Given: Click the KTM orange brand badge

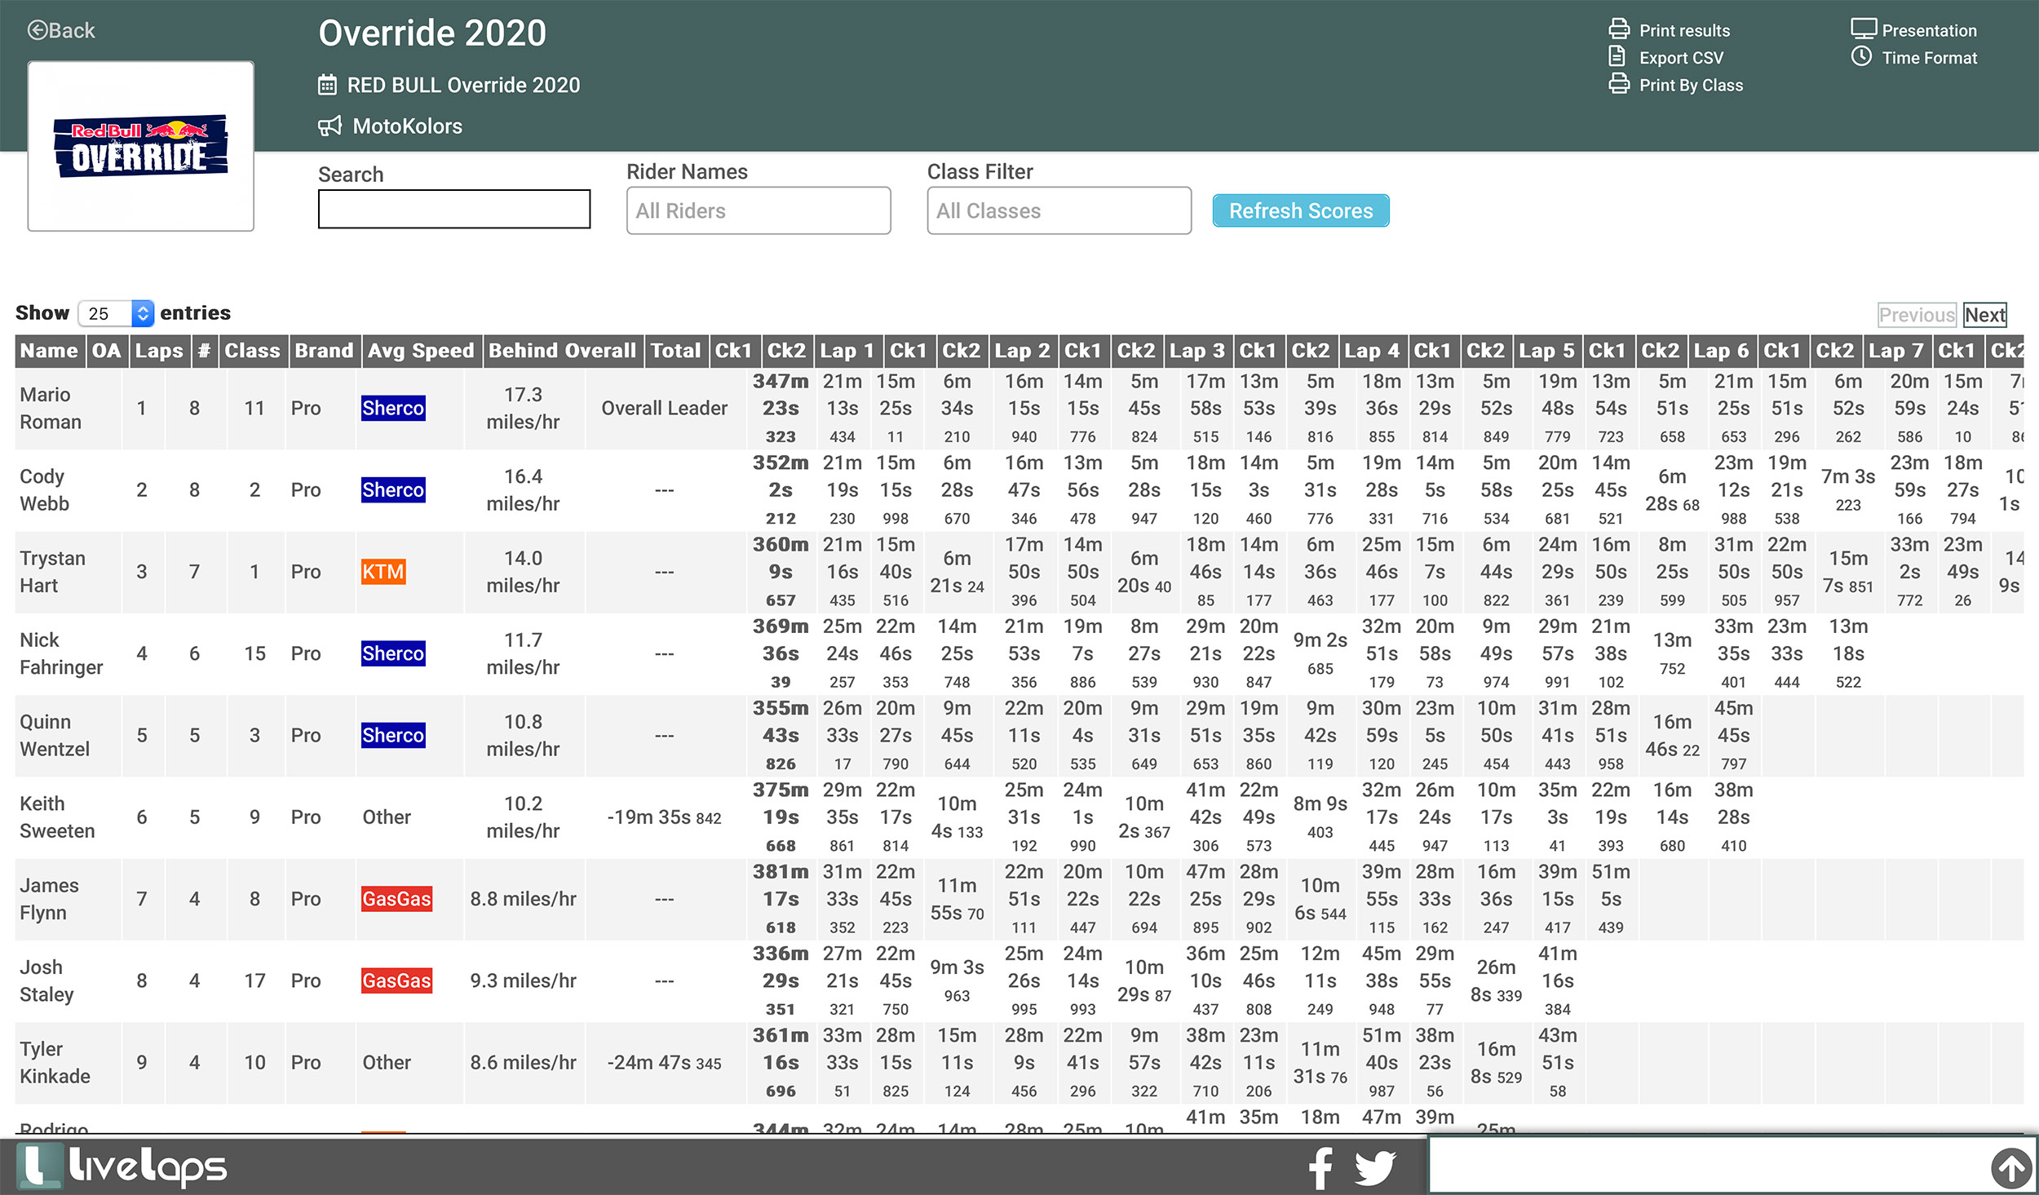Looking at the screenshot, I should [383, 572].
